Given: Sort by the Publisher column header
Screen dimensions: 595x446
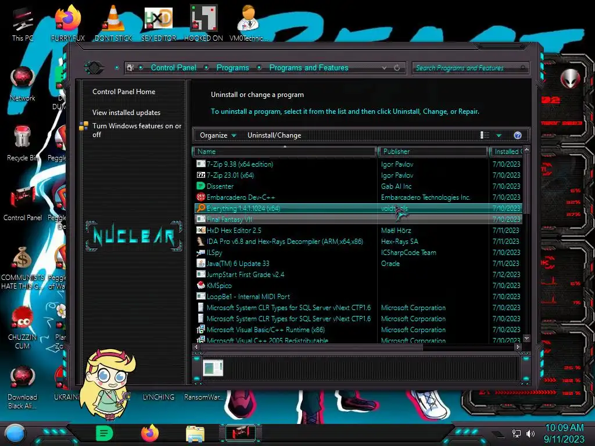Looking at the screenshot, I should [x=433, y=152].
